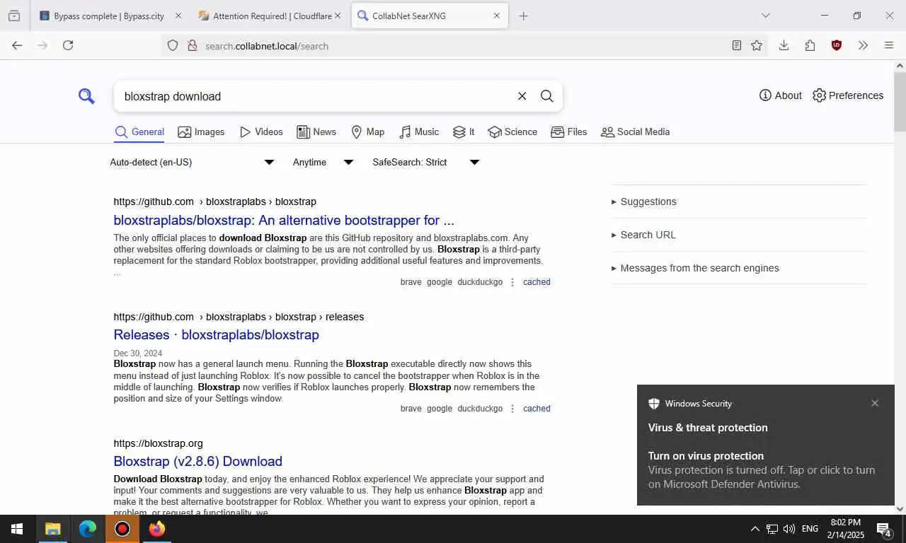The width and height of the screenshot is (906, 543).
Task: Switch to the Science category
Action: [x=512, y=132]
